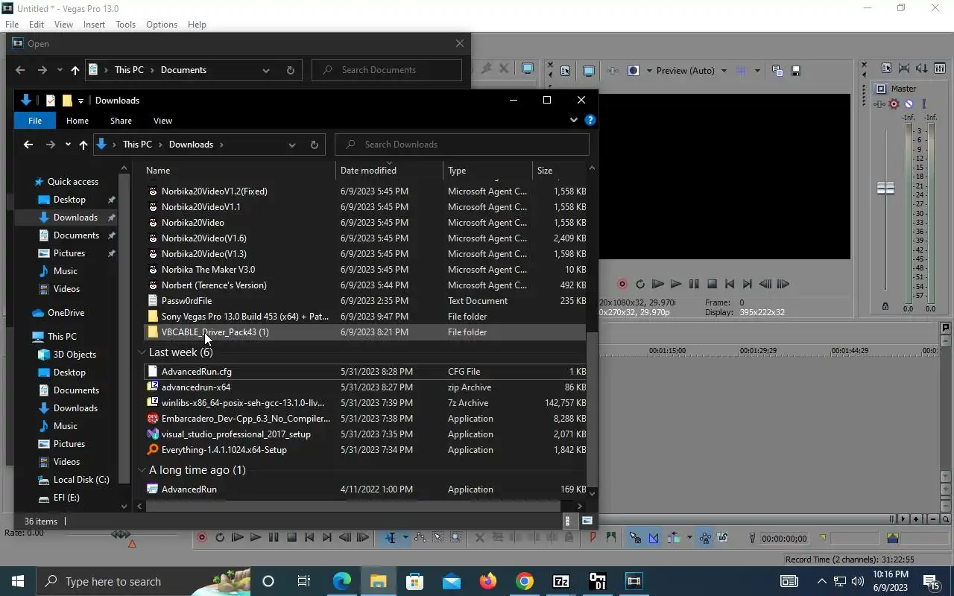Toggle Loop Playback in preview transport
The height and width of the screenshot is (596, 954).
coord(640,284)
